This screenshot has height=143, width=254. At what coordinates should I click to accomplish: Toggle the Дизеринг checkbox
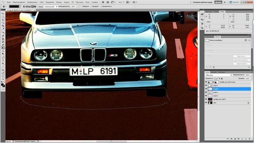coord(91,6)
